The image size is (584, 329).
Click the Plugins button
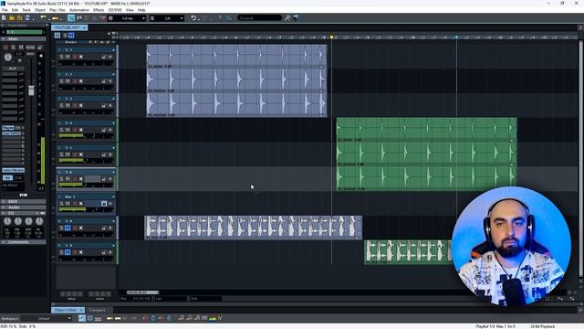pyautogui.click(x=8, y=128)
